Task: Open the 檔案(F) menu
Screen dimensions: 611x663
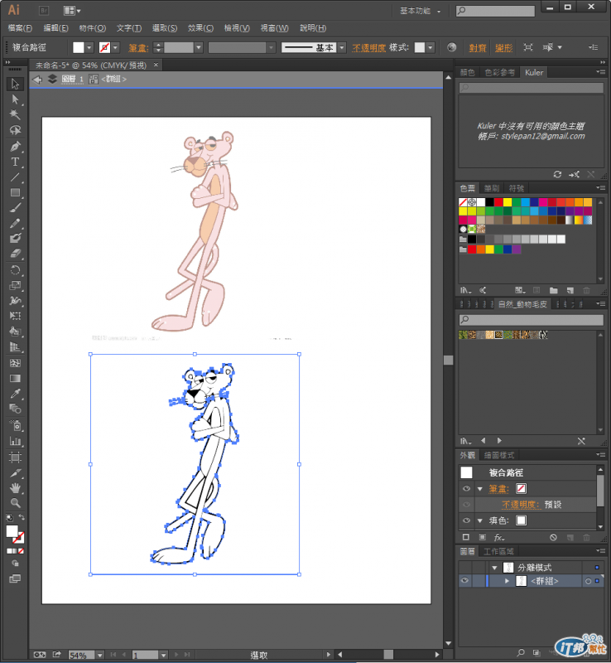Action: click(20, 28)
